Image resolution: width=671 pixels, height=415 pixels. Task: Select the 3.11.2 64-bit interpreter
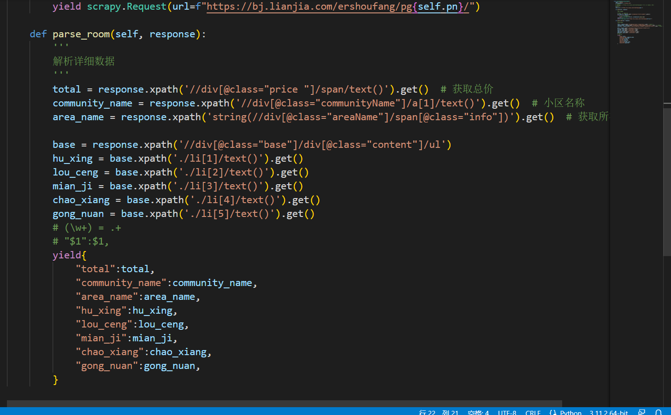pyautogui.click(x=609, y=412)
